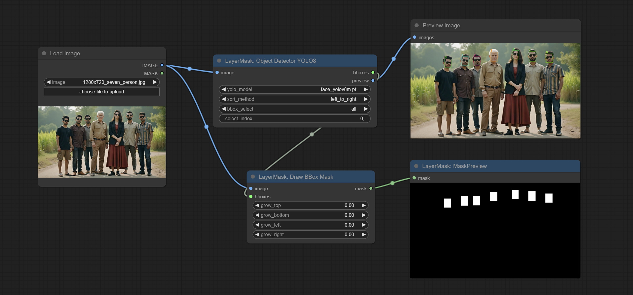Click the IMAGE output port on Load Image
Viewport: 633px width, 295px height.
[162, 65]
